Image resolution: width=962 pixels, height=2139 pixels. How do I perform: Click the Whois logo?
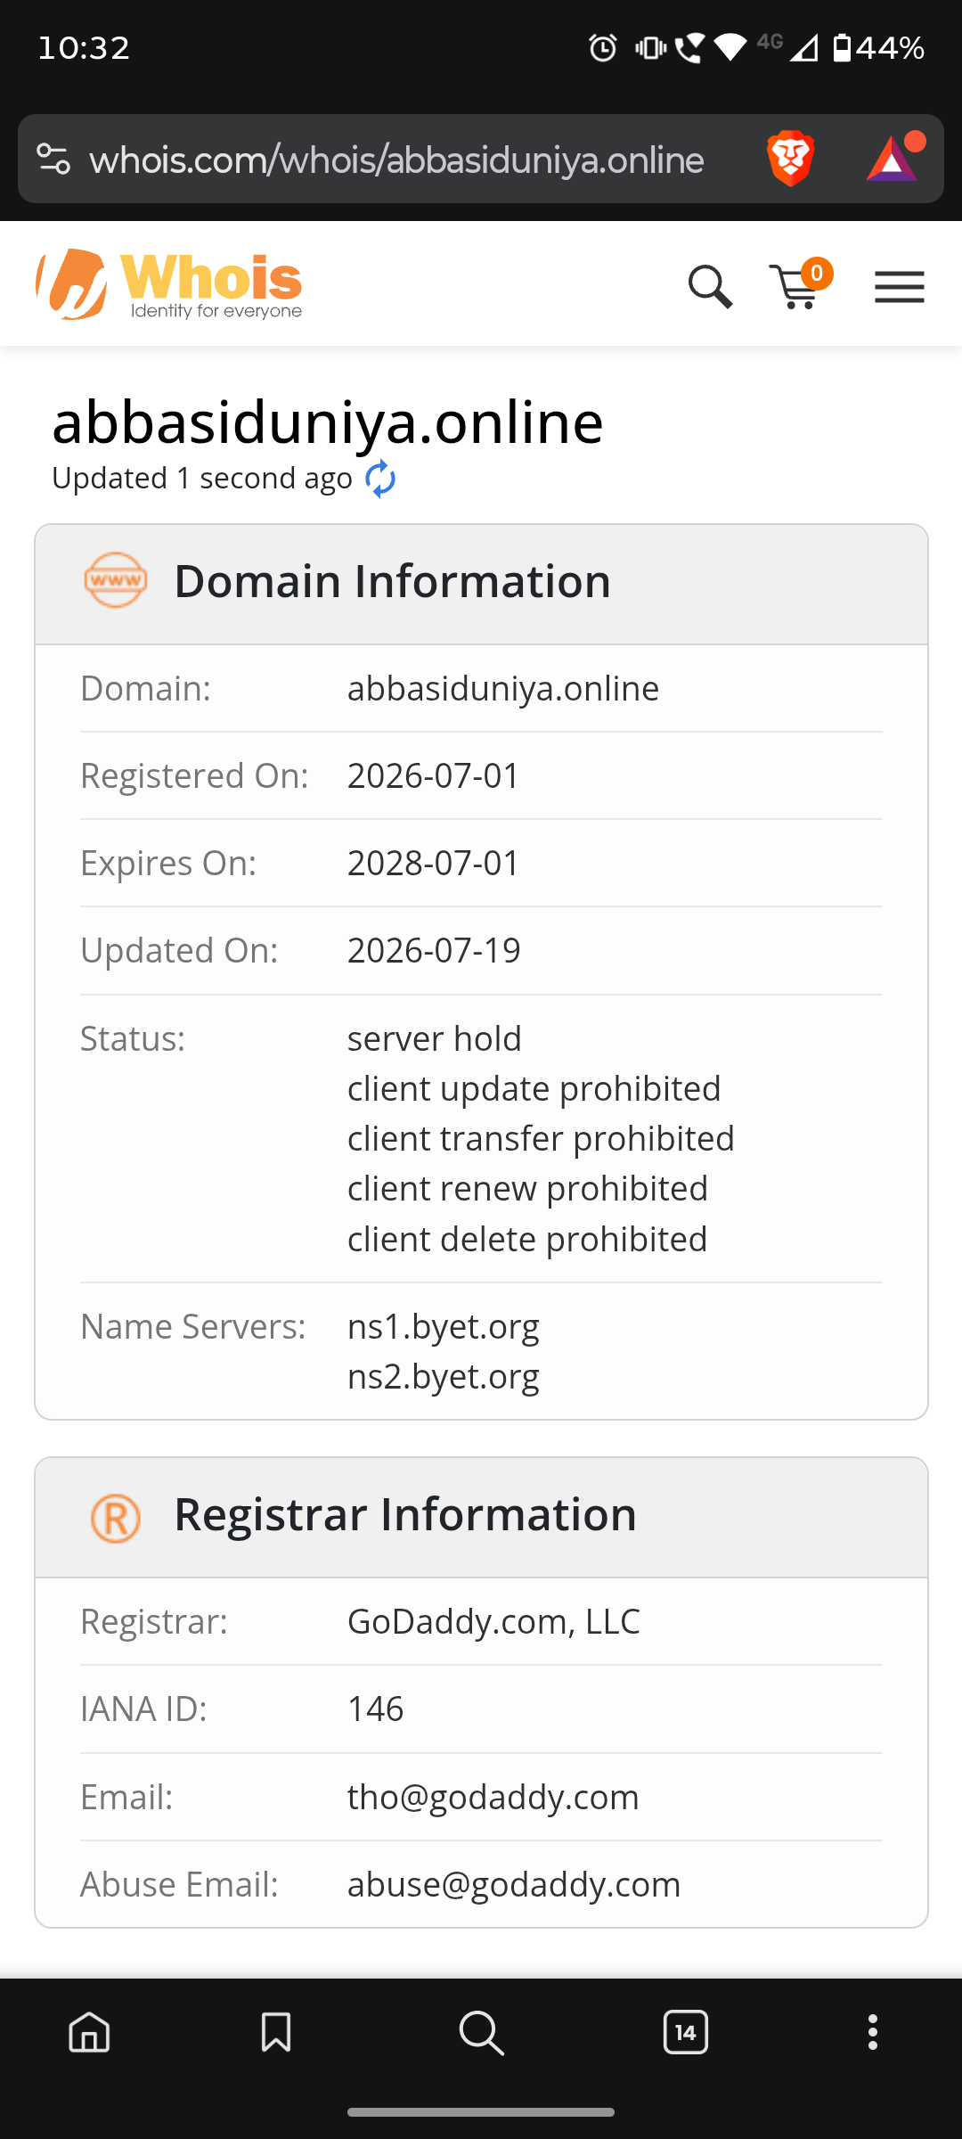pos(169,284)
